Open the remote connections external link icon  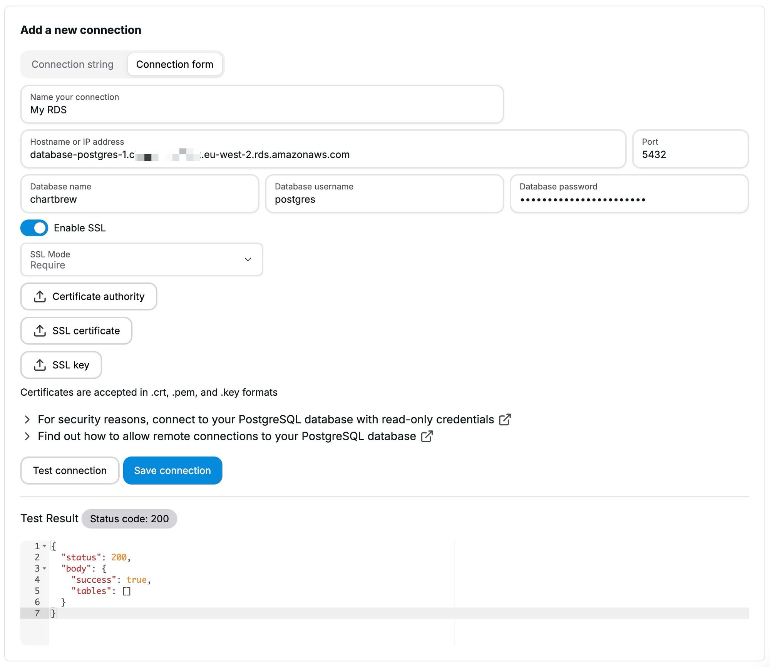426,436
